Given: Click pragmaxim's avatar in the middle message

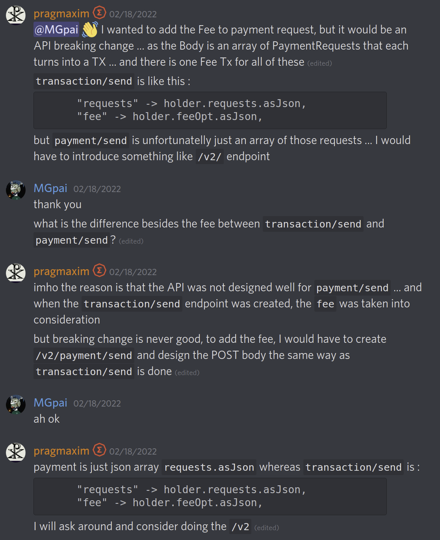Looking at the screenshot, I should click(x=15, y=272).
